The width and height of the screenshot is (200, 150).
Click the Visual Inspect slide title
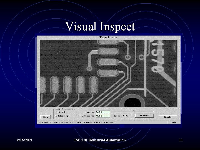click(x=100, y=26)
